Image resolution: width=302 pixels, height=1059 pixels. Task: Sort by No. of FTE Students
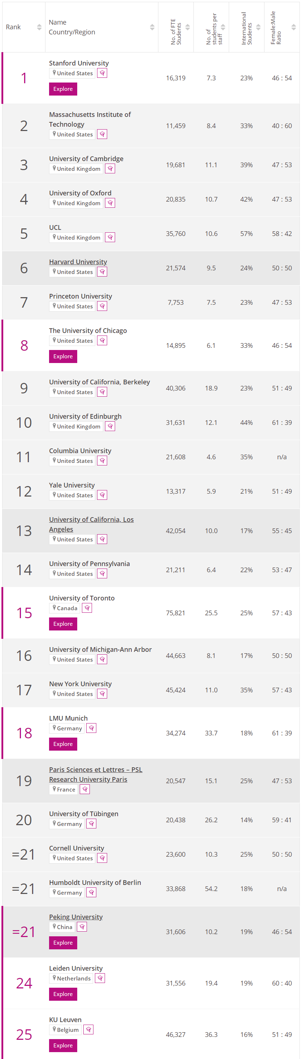[x=188, y=27]
